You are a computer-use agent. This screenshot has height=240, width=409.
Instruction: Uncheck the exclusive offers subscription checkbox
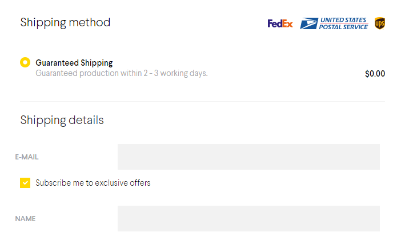tap(25, 183)
